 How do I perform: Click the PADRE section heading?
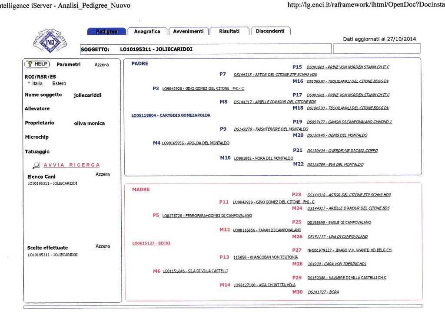(x=139, y=64)
